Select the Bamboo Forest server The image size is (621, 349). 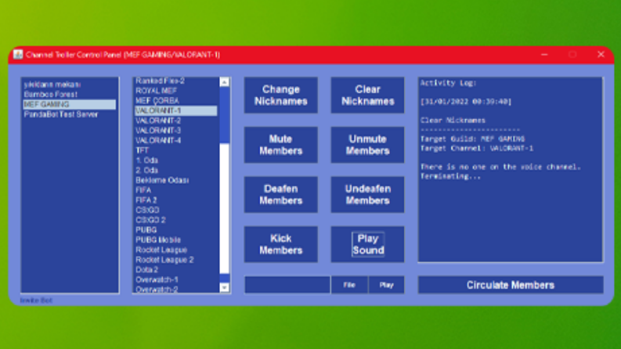click(x=70, y=94)
